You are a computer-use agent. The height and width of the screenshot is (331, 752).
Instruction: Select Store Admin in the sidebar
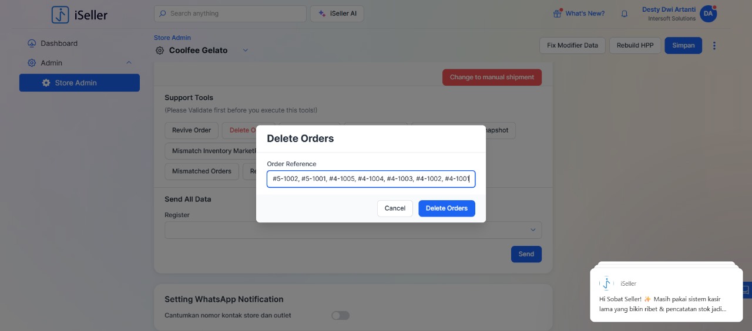pos(79,83)
